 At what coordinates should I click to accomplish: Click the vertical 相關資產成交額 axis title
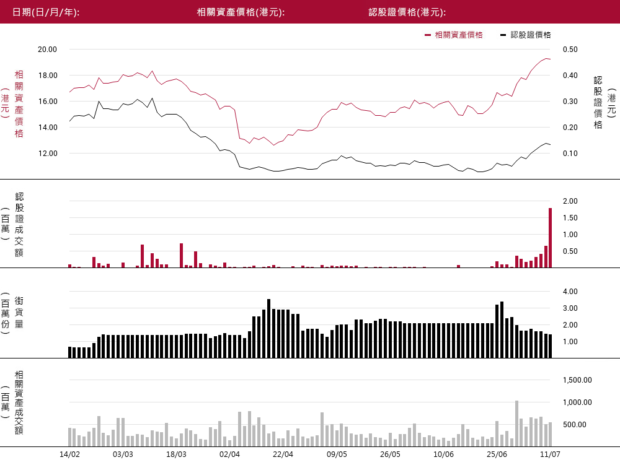(19, 402)
